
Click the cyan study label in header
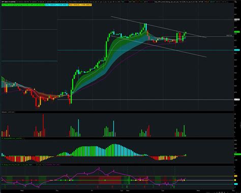[57, 5]
